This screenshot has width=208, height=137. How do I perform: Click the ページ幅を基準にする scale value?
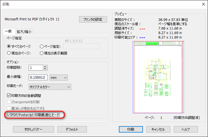[172, 24]
